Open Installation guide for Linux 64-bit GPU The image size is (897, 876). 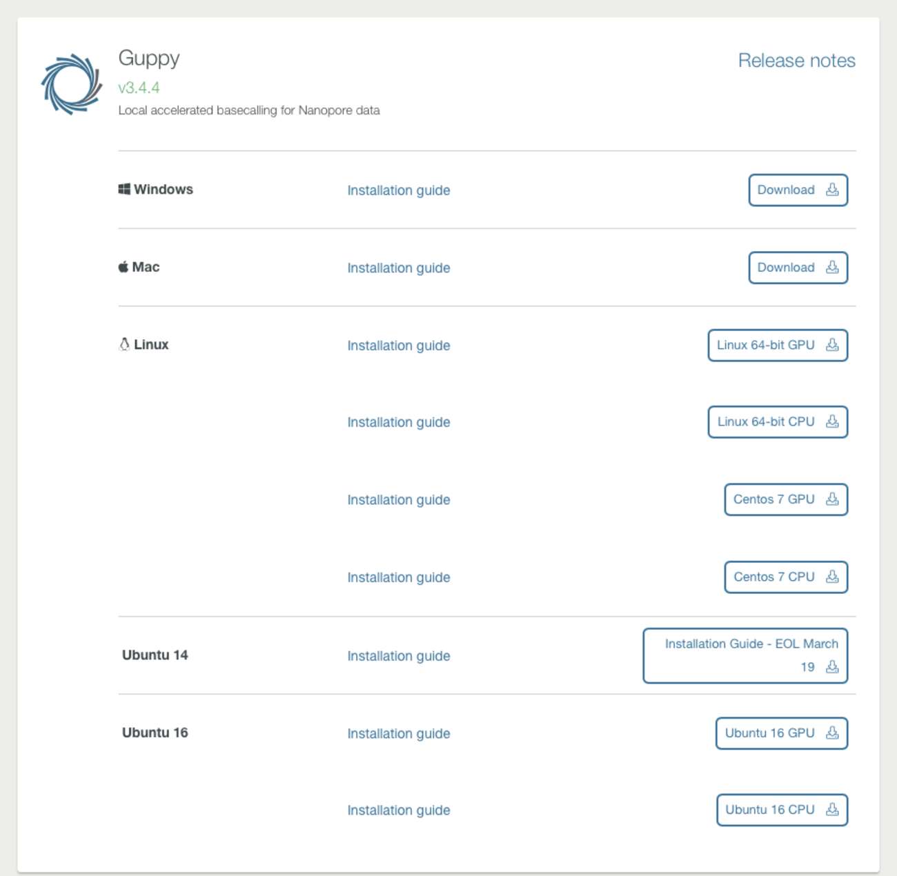click(x=399, y=346)
